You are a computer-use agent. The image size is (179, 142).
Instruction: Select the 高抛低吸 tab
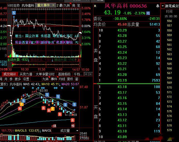pos(64,74)
